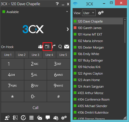Open settings gears next to View dropdown
The width and height of the screenshot is (129, 122).
tap(101, 13)
